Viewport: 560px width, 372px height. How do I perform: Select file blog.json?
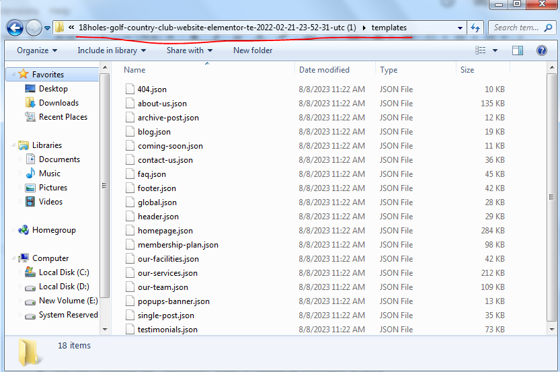coord(155,132)
